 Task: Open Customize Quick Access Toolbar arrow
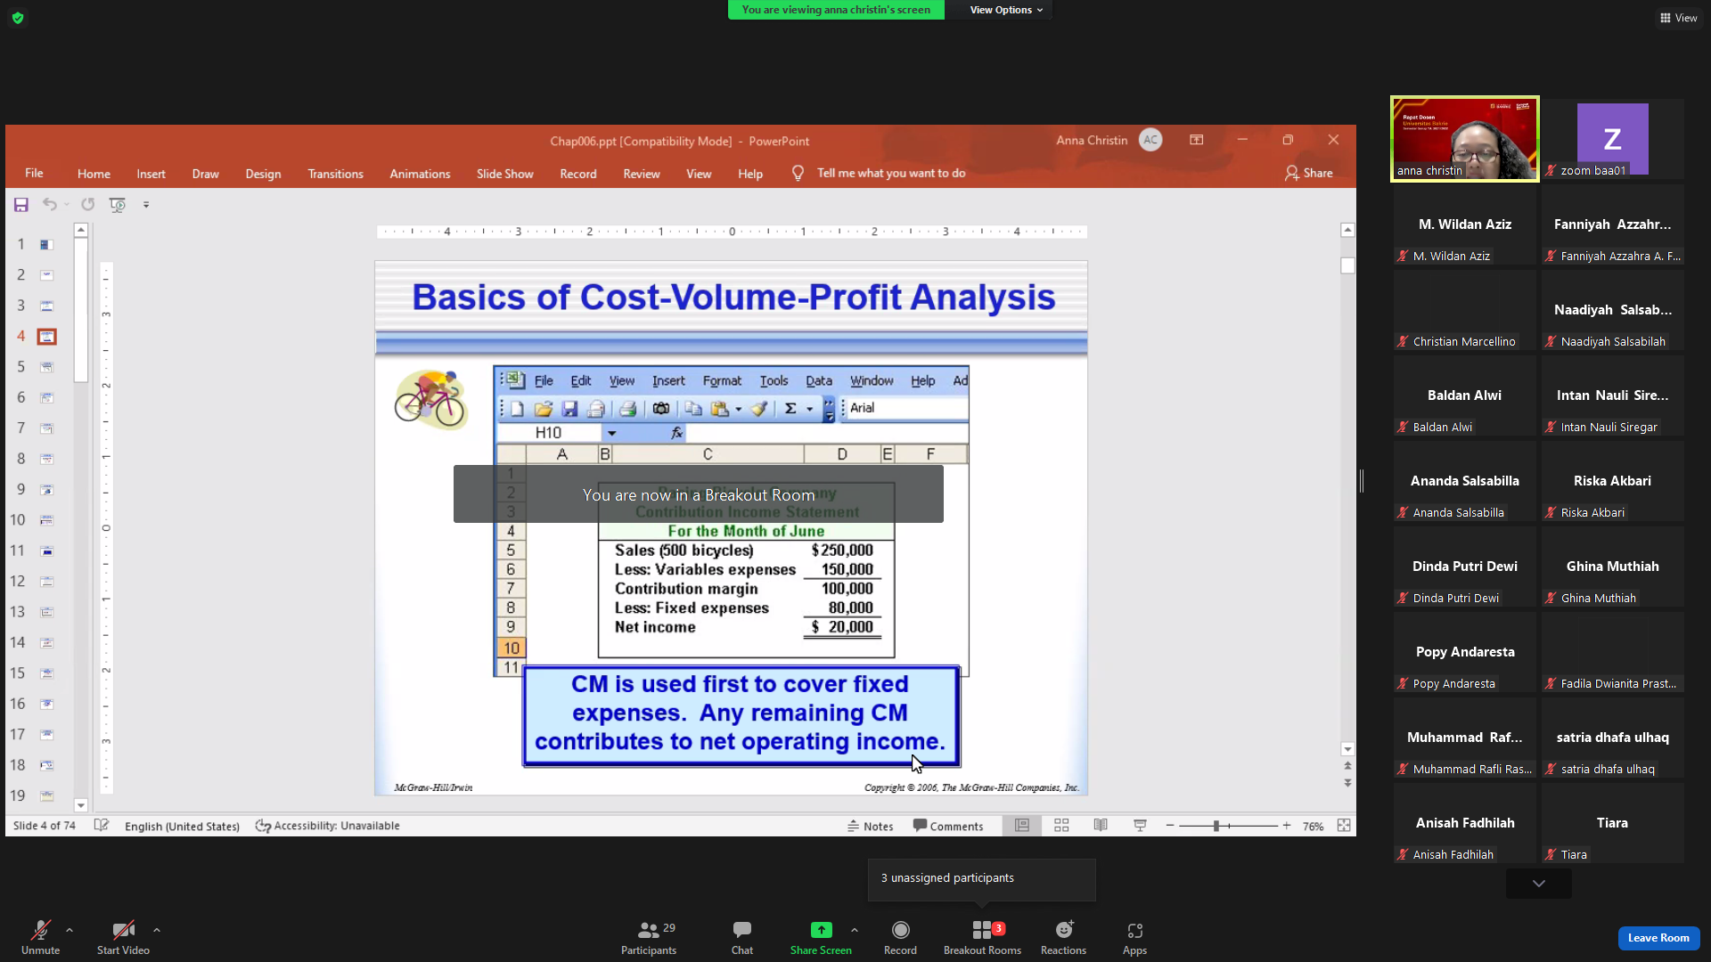point(146,205)
